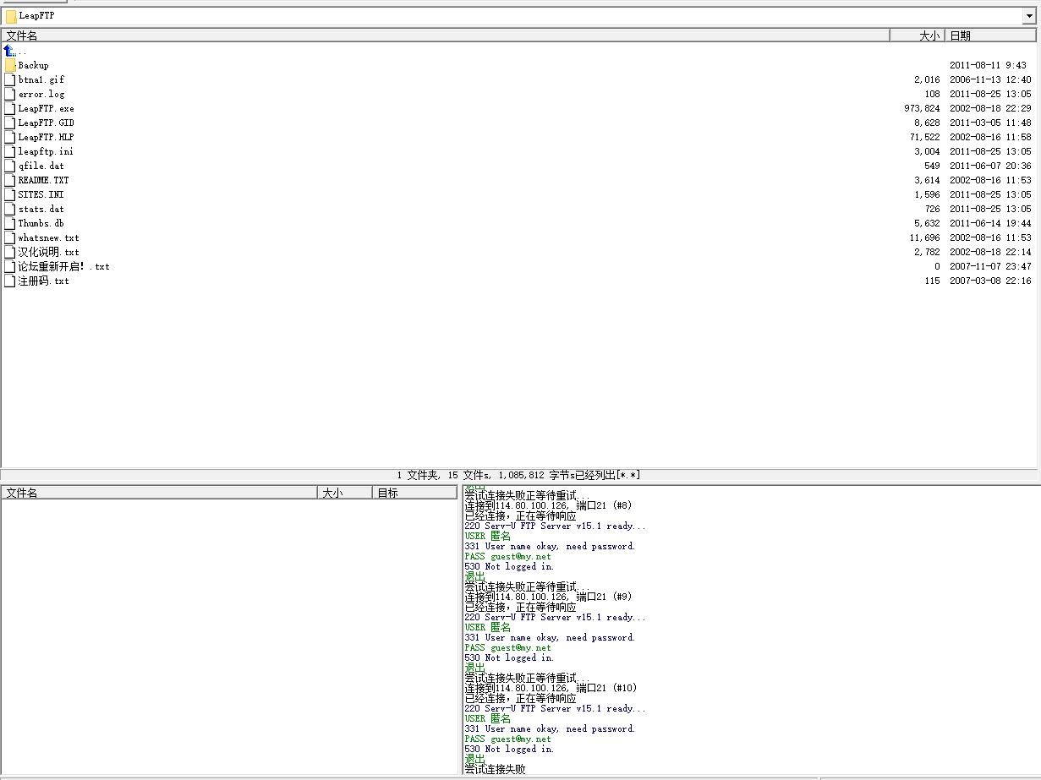
Task: Click the 11,696 size of whatsnew.txt
Action: [x=924, y=237]
